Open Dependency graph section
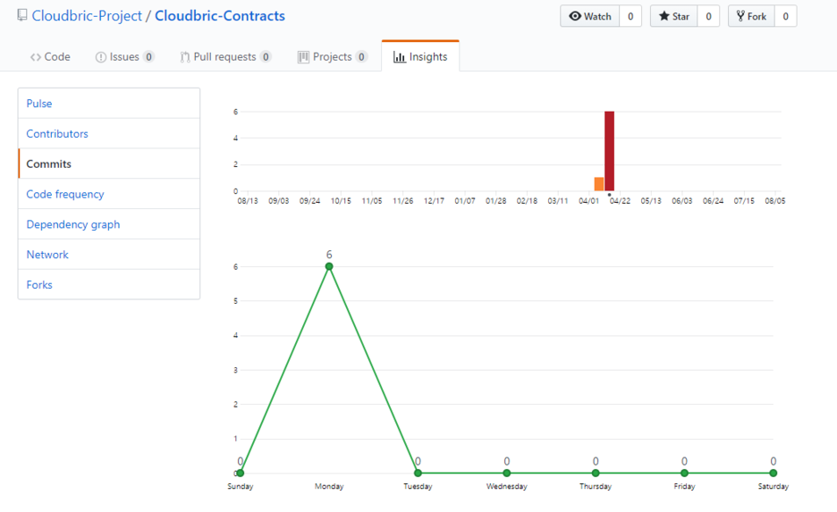 pyautogui.click(x=109, y=224)
